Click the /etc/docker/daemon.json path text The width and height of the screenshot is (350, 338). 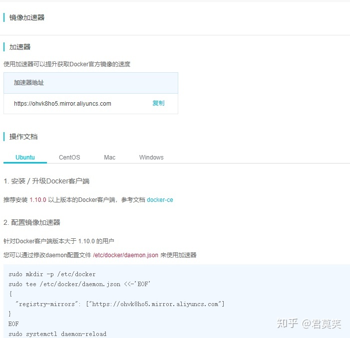click(126, 255)
